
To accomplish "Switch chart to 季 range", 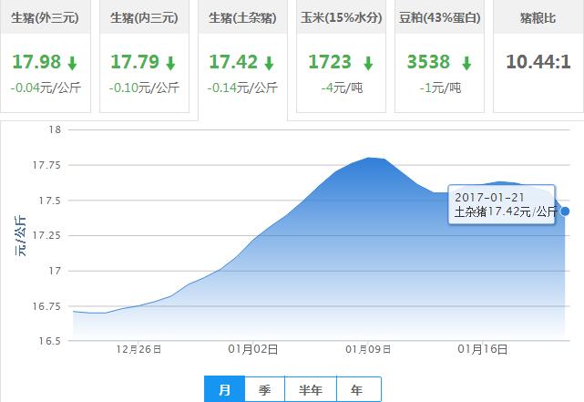I will point(264,389).
